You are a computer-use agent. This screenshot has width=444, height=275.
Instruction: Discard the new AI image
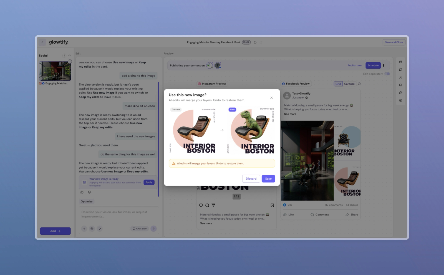[251, 179]
